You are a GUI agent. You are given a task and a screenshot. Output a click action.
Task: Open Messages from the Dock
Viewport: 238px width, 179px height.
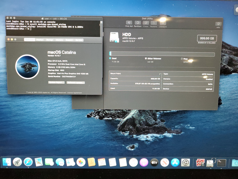tap(60, 162)
